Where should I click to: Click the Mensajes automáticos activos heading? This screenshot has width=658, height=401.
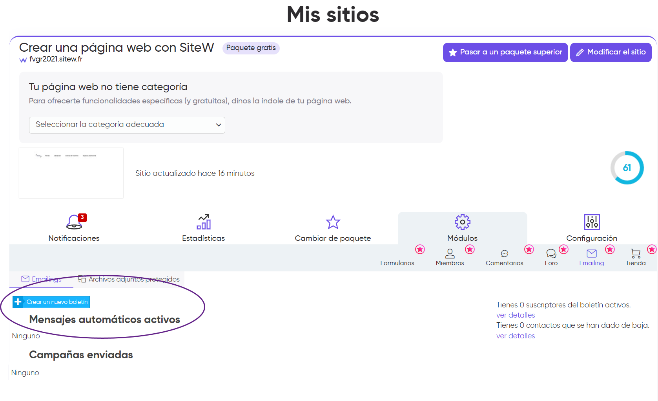pyautogui.click(x=105, y=320)
